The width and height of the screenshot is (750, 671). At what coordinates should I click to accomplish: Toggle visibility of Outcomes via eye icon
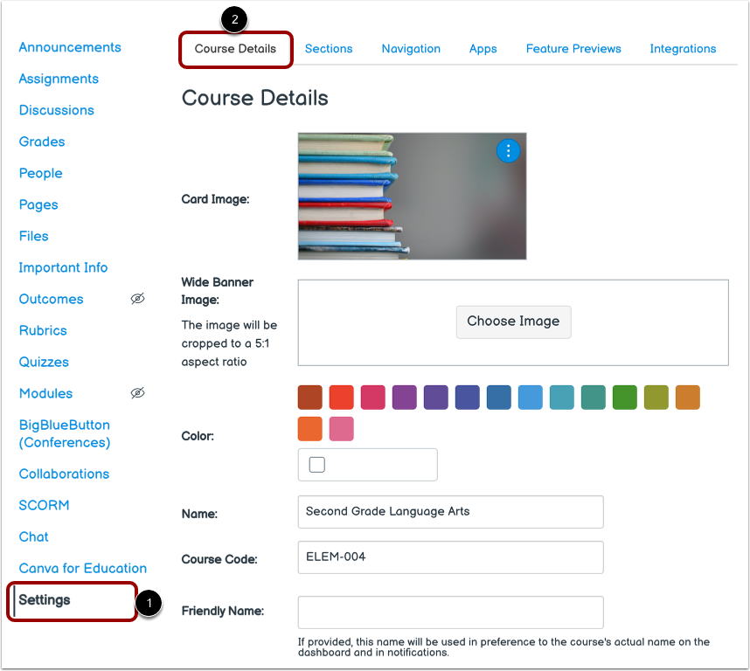[x=137, y=299]
